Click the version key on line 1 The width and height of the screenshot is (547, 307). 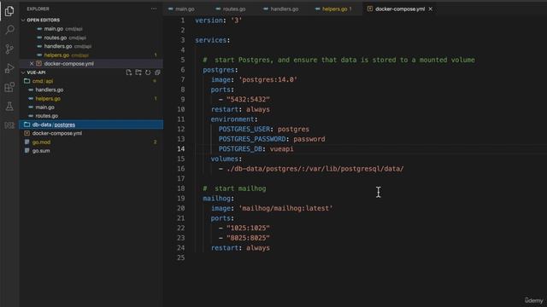pos(209,20)
